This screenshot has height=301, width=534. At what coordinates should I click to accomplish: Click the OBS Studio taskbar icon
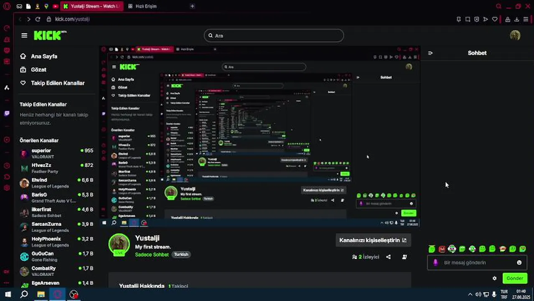click(x=74, y=294)
